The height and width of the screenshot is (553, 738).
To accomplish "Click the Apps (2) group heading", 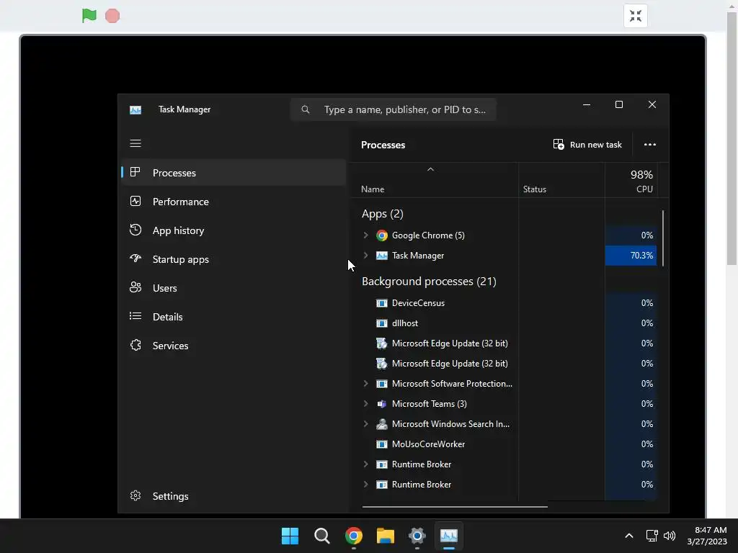I will (382, 213).
